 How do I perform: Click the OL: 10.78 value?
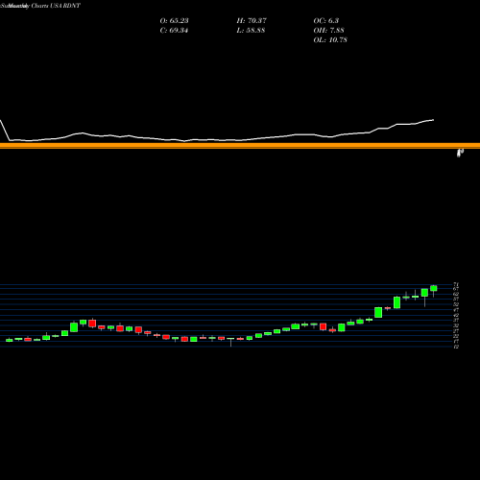coord(330,39)
